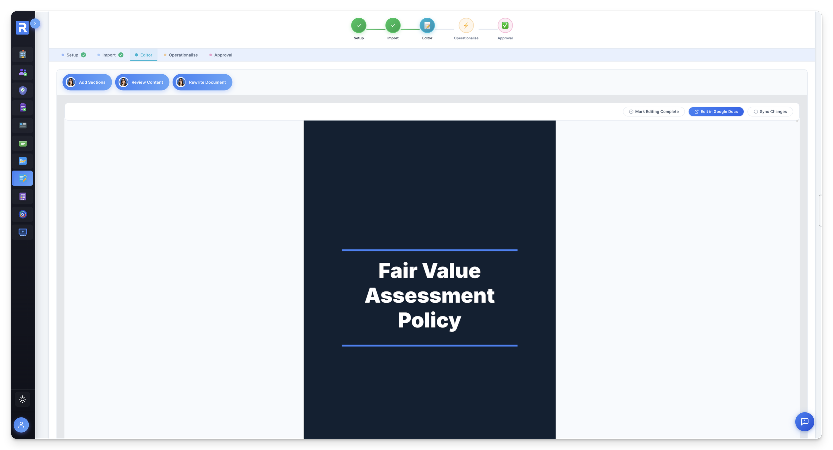Screen dimensions: 833x450
Task: Switch to the Operationalise tab
Action: pos(183,55)
